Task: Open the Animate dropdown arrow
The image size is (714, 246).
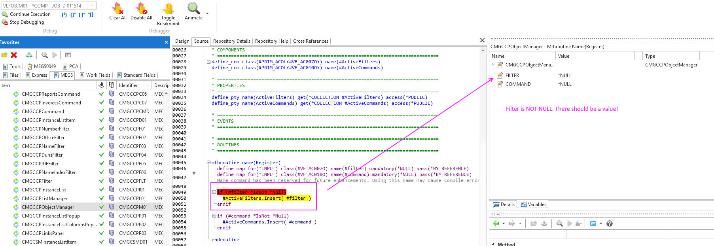Action: coord(207,13)
